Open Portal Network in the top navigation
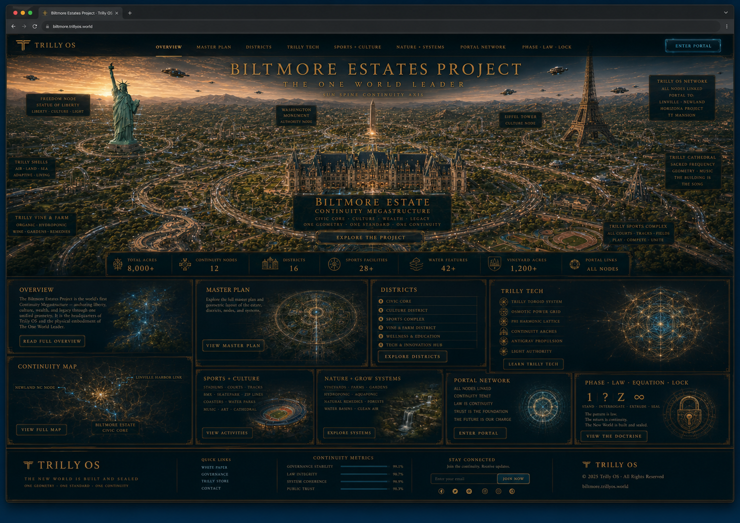The height and width of the screenshot is (523, 740). click(x=483, y=47)
